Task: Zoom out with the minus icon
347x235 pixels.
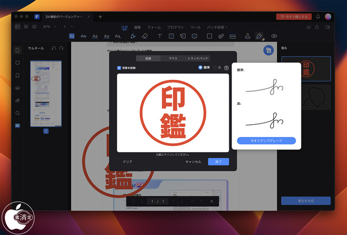Action: [72, 26]
